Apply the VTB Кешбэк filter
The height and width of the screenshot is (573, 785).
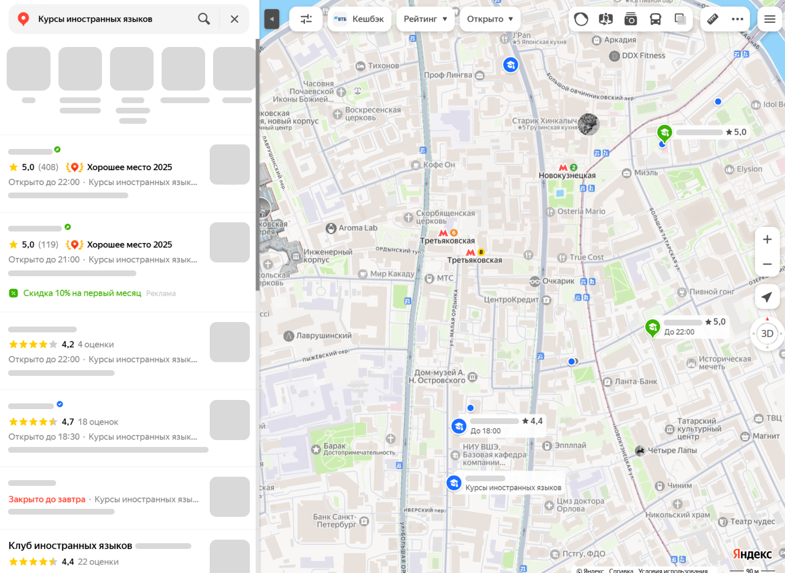(x=359, y=19)
